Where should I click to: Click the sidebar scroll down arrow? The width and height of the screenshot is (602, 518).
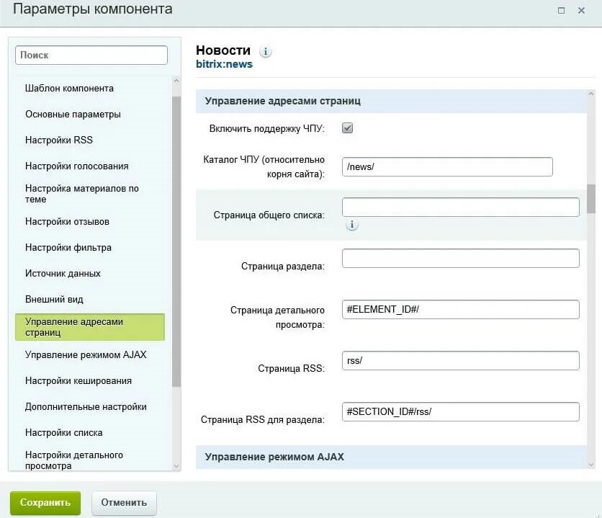point(176,466)
